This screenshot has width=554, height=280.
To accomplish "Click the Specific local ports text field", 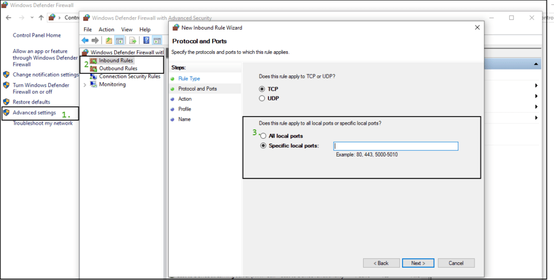I will 395,146.
